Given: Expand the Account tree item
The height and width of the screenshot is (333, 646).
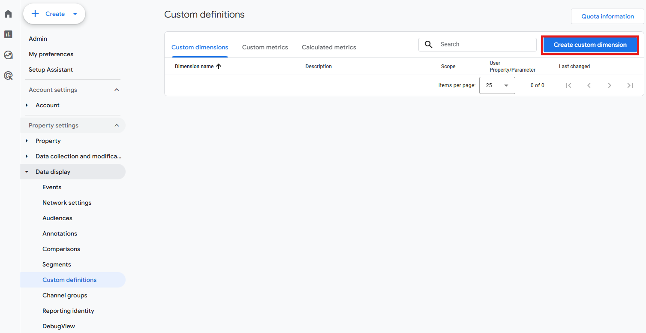Looking at the screenshot, I should pos(27,105).
